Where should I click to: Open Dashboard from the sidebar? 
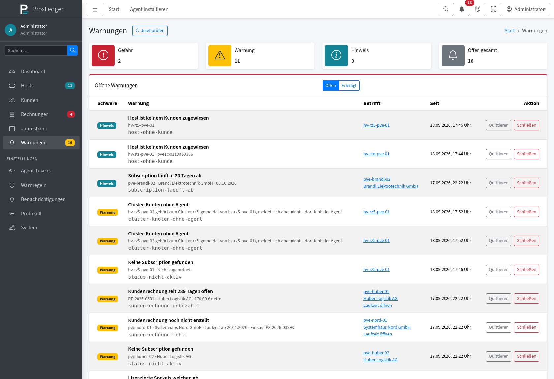click(x=41, y=72)
